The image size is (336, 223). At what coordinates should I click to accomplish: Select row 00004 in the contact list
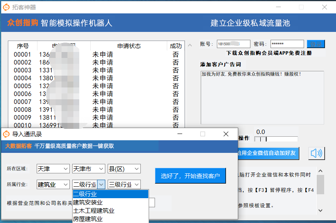click(97, 78)
